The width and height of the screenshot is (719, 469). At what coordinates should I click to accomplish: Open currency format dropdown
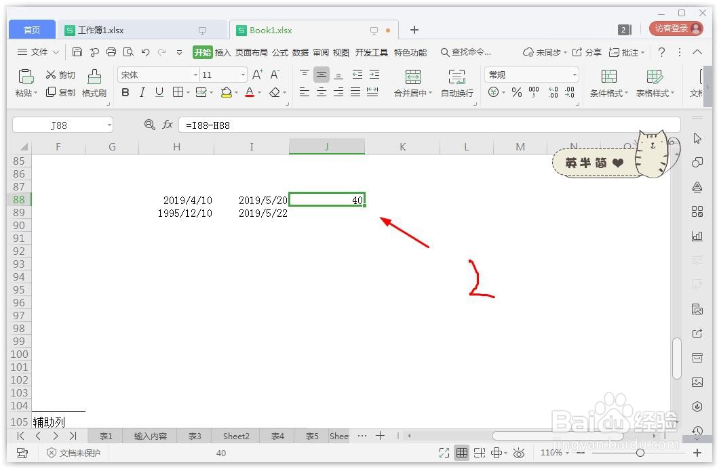[503, 93]
